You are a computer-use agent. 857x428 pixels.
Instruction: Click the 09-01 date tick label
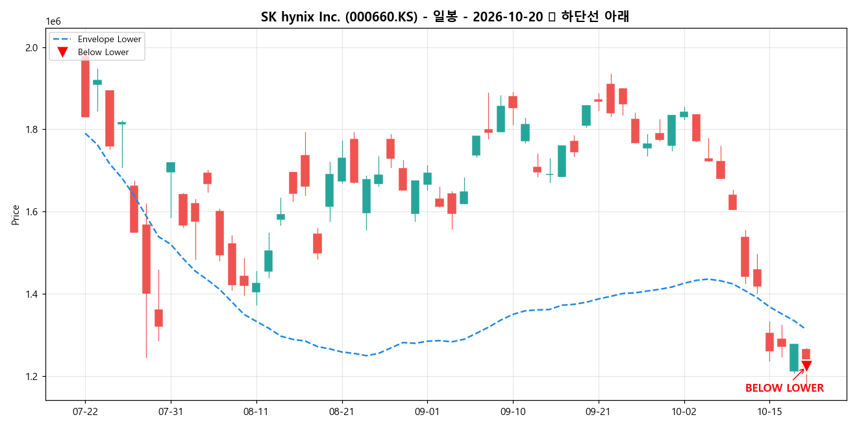[x=427, y=411]
